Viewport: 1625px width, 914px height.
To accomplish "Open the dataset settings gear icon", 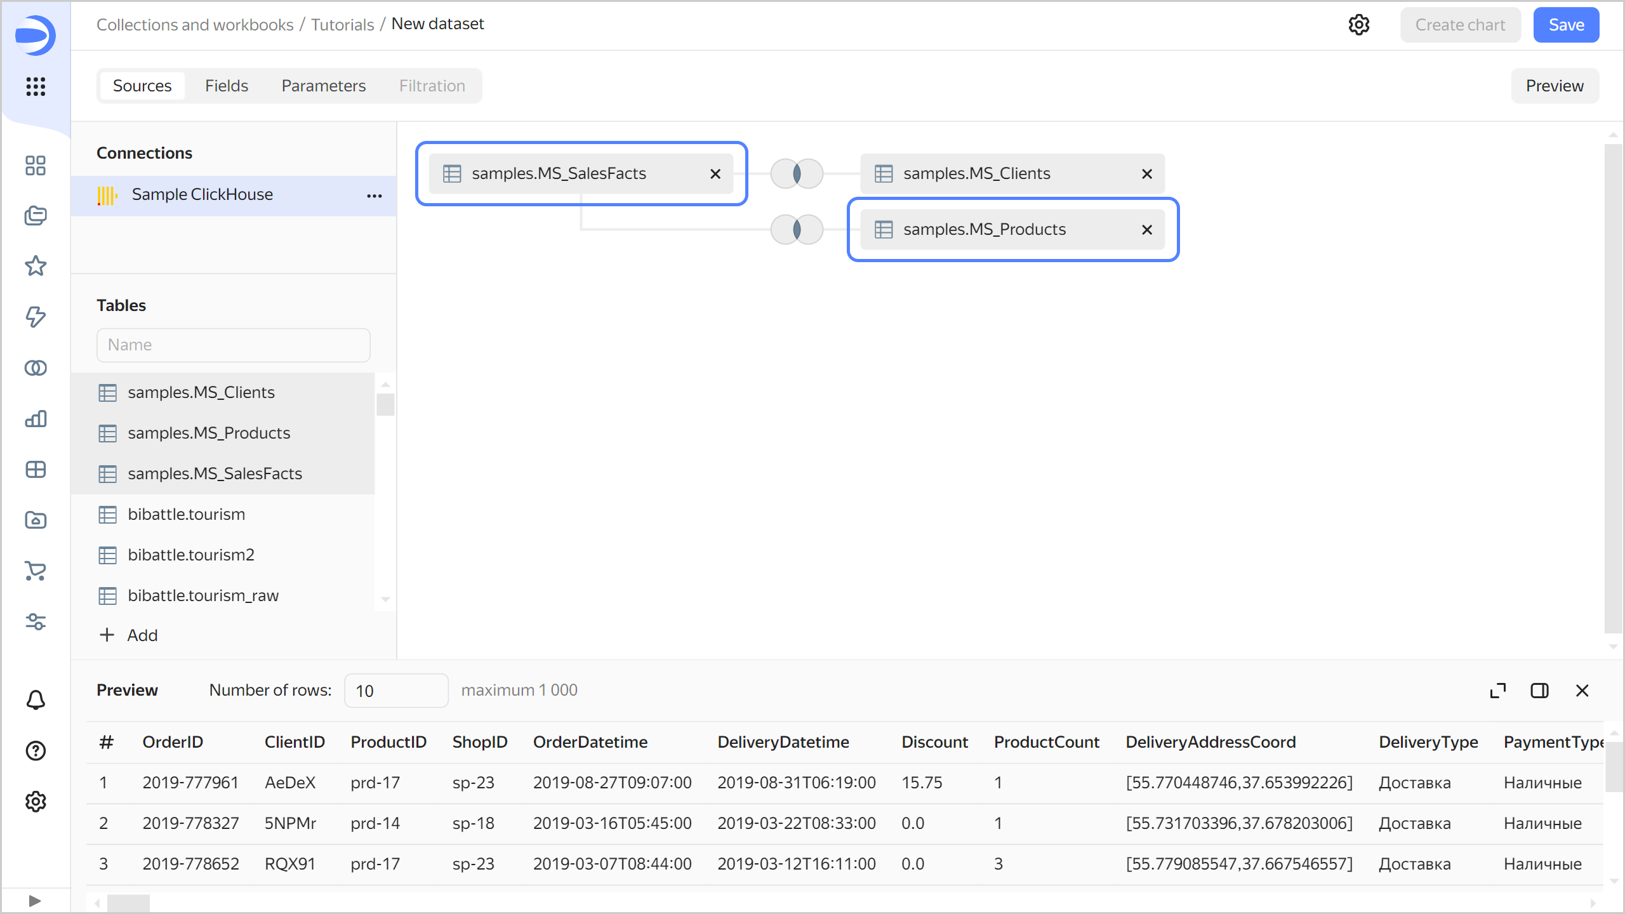I will coord(1358,25).
